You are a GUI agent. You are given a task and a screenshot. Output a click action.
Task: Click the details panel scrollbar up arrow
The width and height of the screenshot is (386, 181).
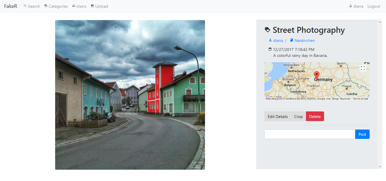tap(380, 22)
